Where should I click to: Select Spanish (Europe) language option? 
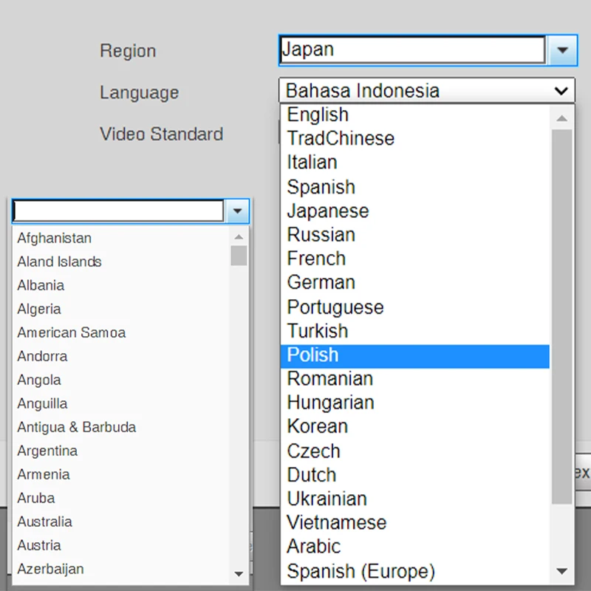[414, 572]
